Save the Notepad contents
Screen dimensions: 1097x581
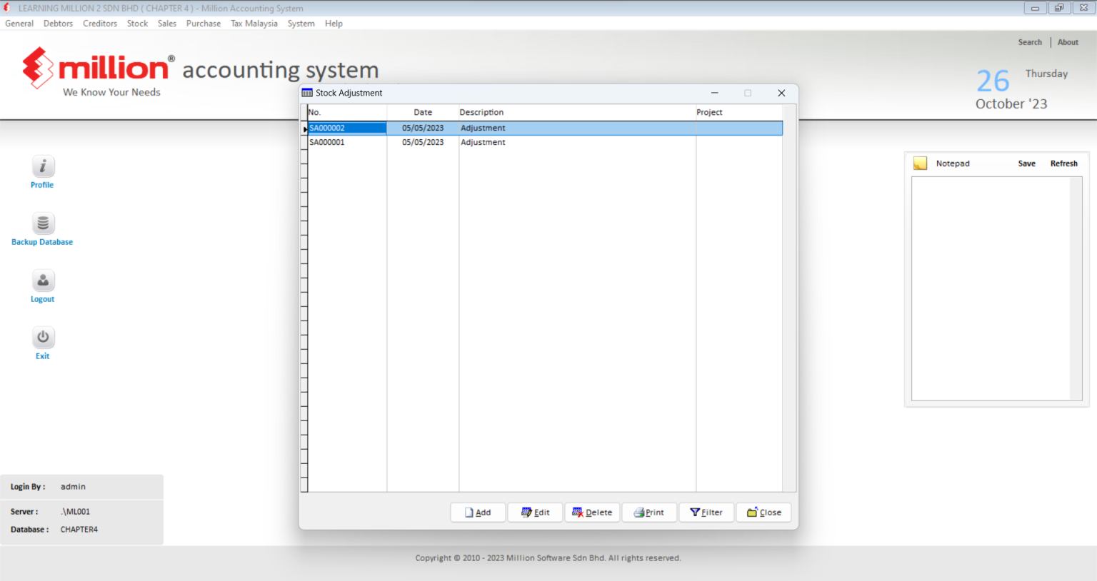point(1026,163)
